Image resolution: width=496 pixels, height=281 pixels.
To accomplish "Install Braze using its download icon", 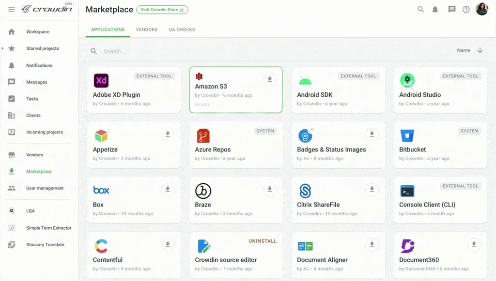I will tap(269, 189).
